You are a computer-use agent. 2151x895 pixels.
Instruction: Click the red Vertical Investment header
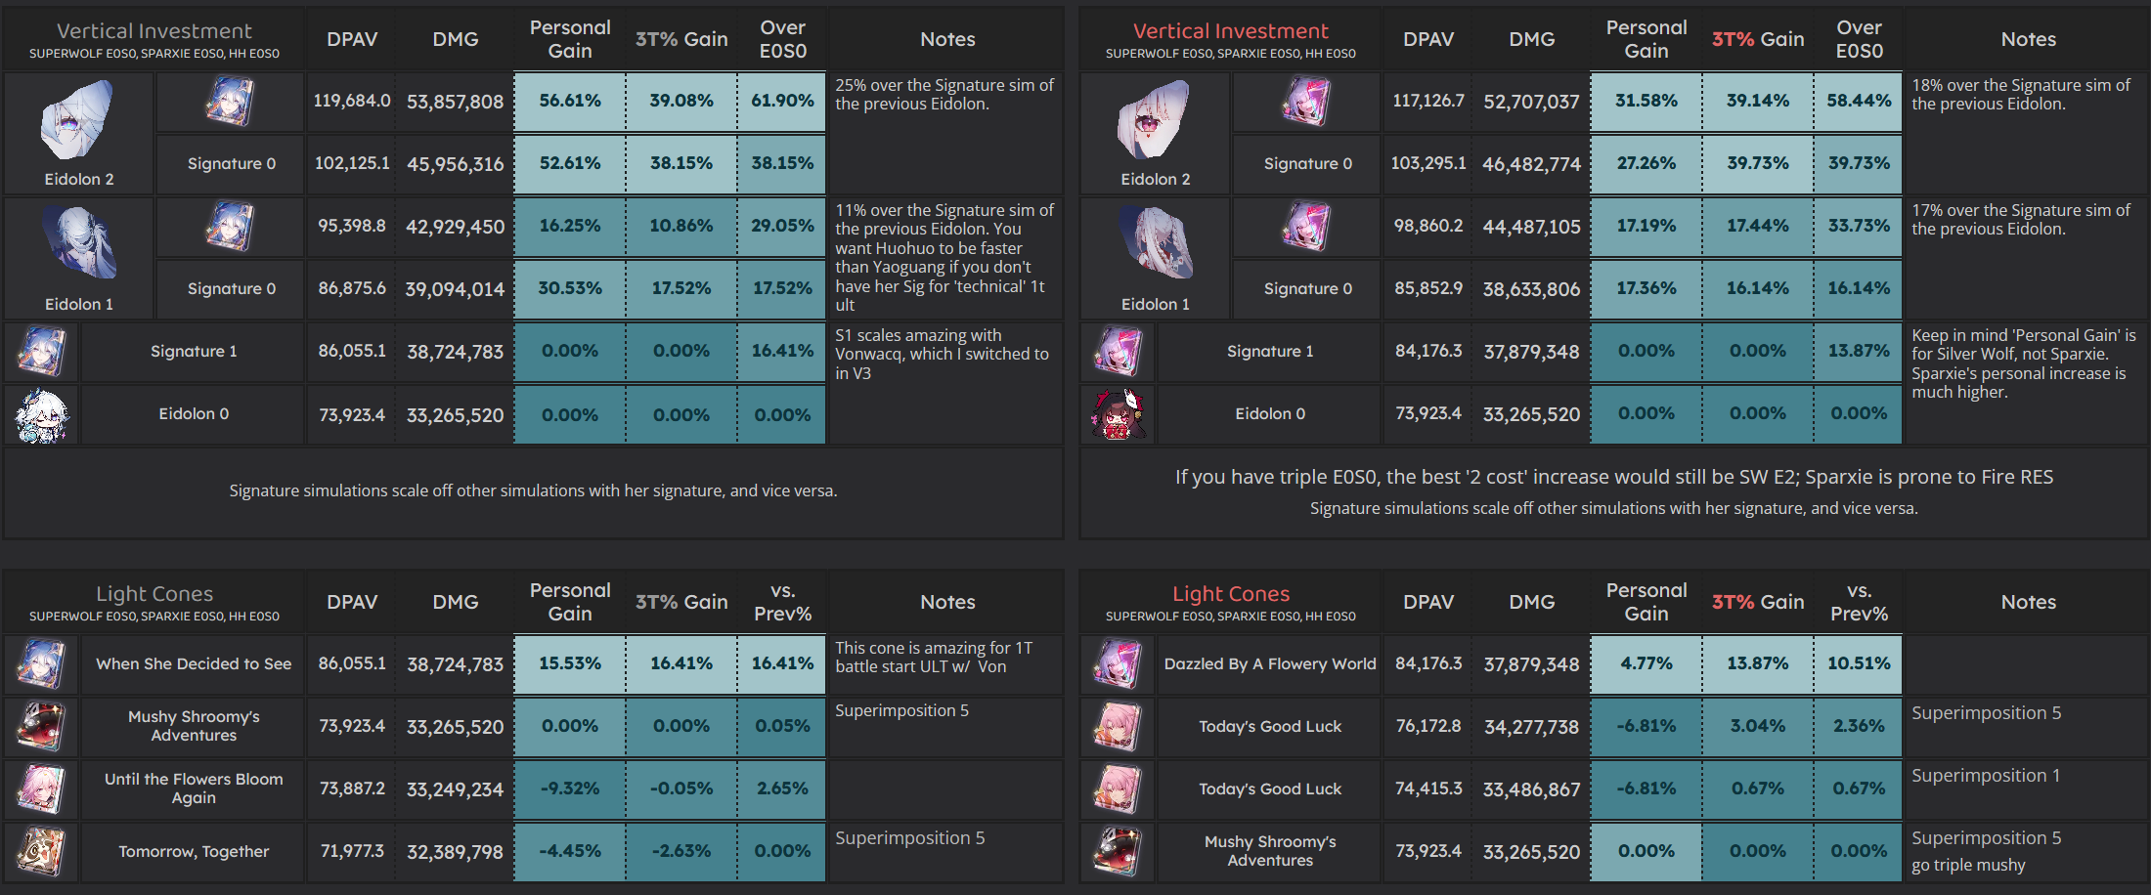(x=1230, y=31)
